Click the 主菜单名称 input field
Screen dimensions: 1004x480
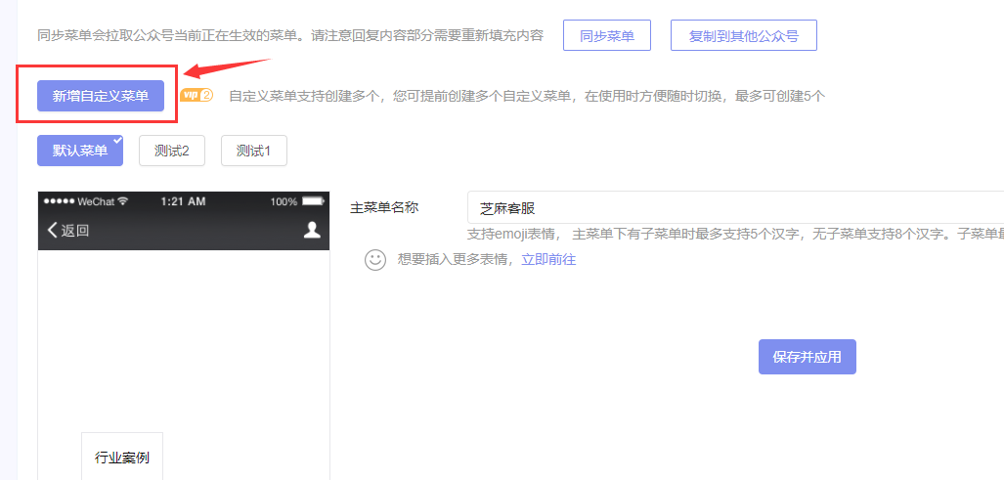pos(735,208)
